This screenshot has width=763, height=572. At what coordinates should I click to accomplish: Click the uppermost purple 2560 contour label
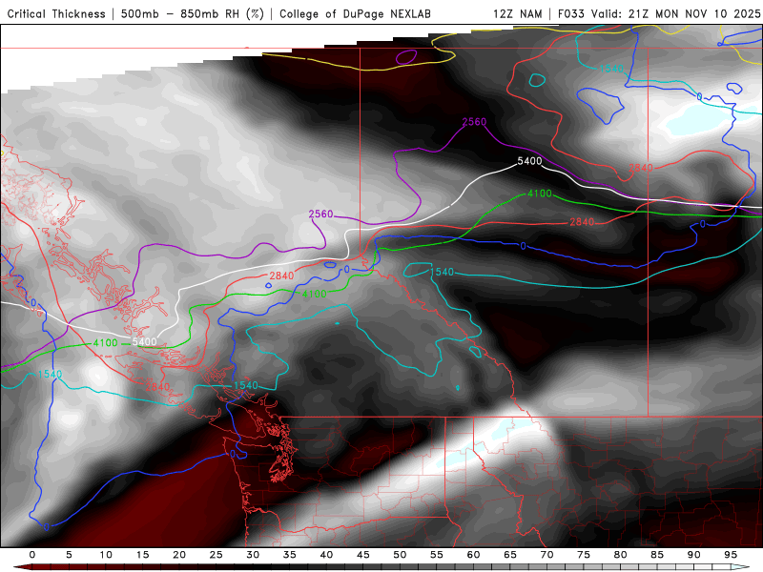coord(474,122)
